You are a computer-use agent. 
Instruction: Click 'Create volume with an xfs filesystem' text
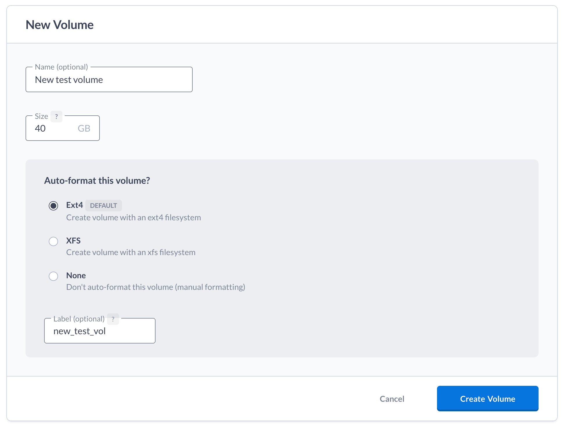[x=131, y=252]
